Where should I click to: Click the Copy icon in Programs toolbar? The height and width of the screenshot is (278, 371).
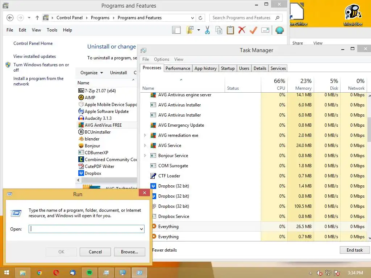219,30
